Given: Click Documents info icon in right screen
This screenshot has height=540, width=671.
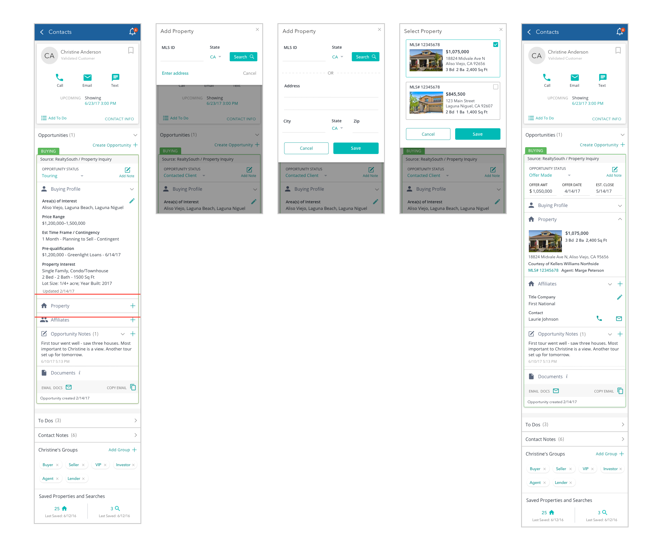Looking at the screenshot, I should coord(567,377).
